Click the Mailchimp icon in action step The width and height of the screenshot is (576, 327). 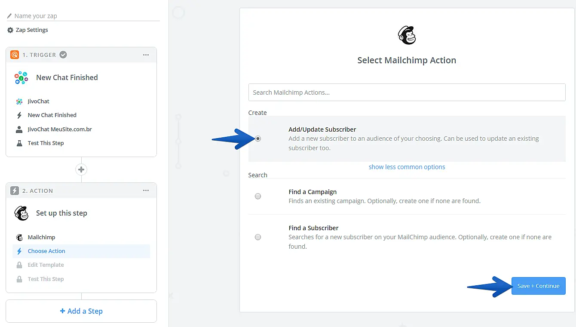click(21, 213)
